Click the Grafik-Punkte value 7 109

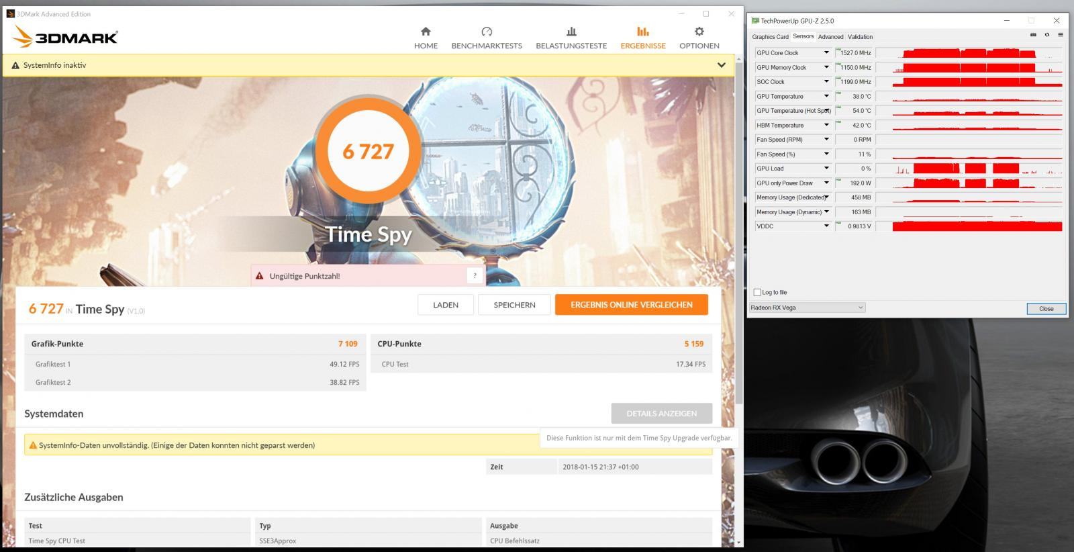pyautogui.click(x=348, y=344)
